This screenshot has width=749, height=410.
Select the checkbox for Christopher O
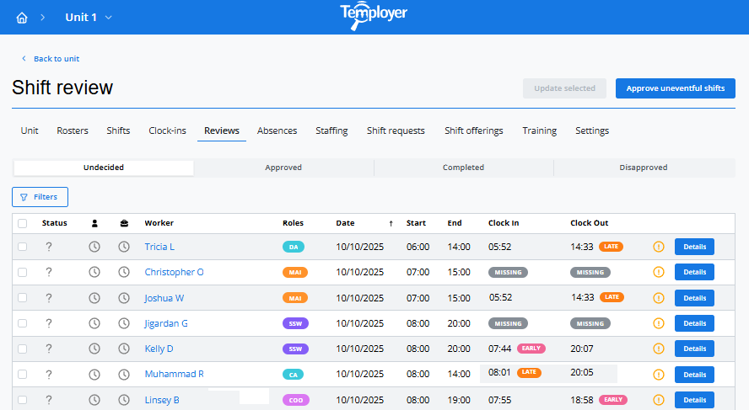tap(23, 272)
